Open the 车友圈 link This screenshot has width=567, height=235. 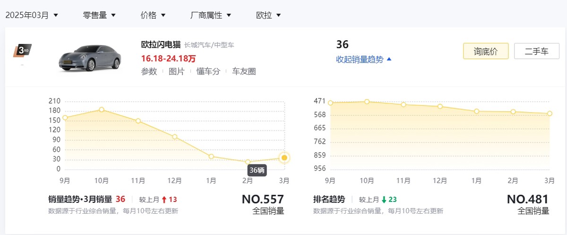click(x=244, y=71)
